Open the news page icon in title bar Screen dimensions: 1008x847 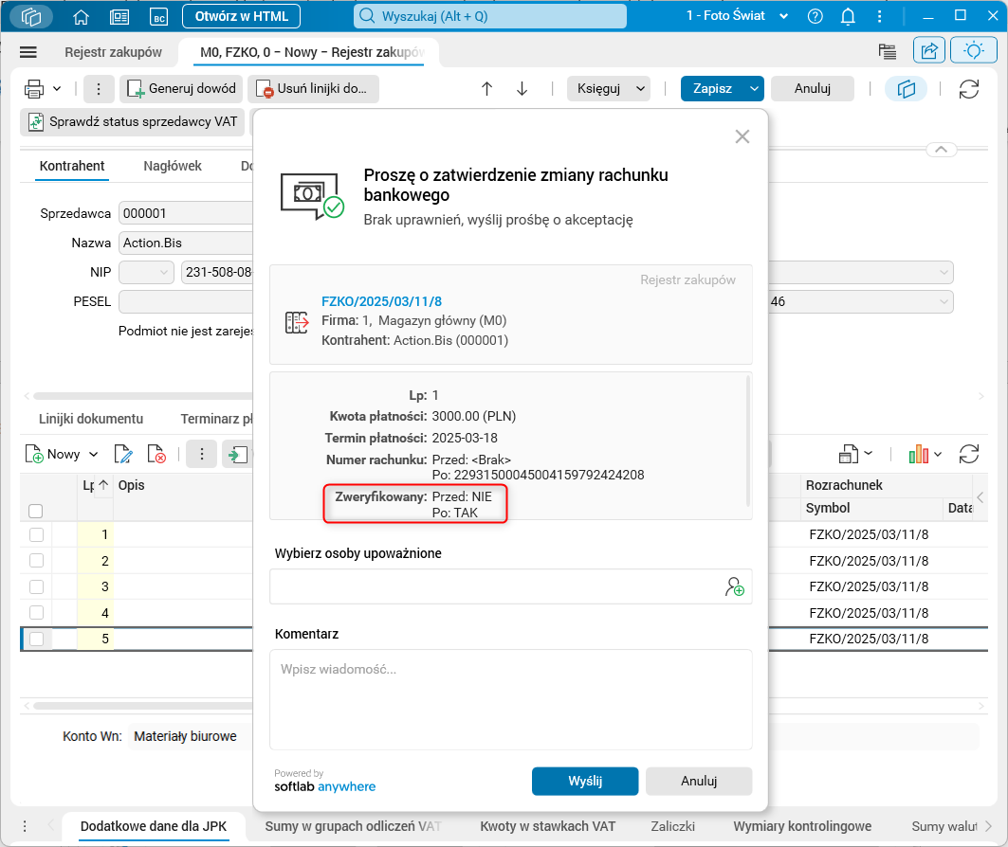coord(119,17)
